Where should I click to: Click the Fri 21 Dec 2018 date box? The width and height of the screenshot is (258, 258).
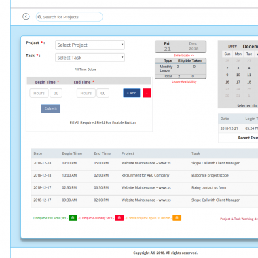[x=181, y=46]
